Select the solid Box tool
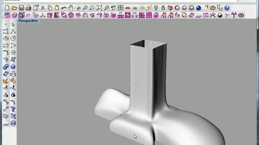This screenshot has width=259, height=145. pos(13,67)
